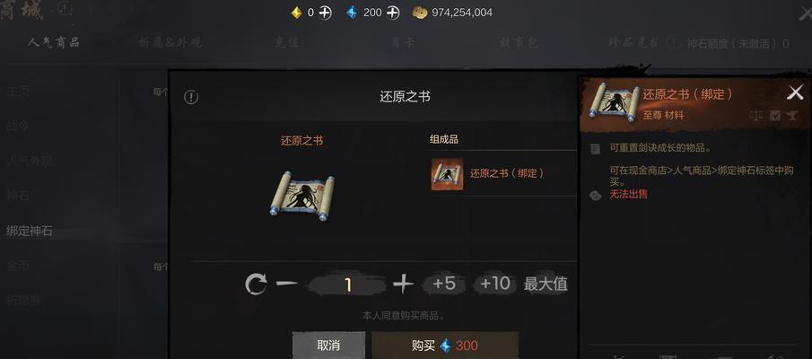Click the plus icon next to yellow gems

pyautogui.click(x=325, y=13)
